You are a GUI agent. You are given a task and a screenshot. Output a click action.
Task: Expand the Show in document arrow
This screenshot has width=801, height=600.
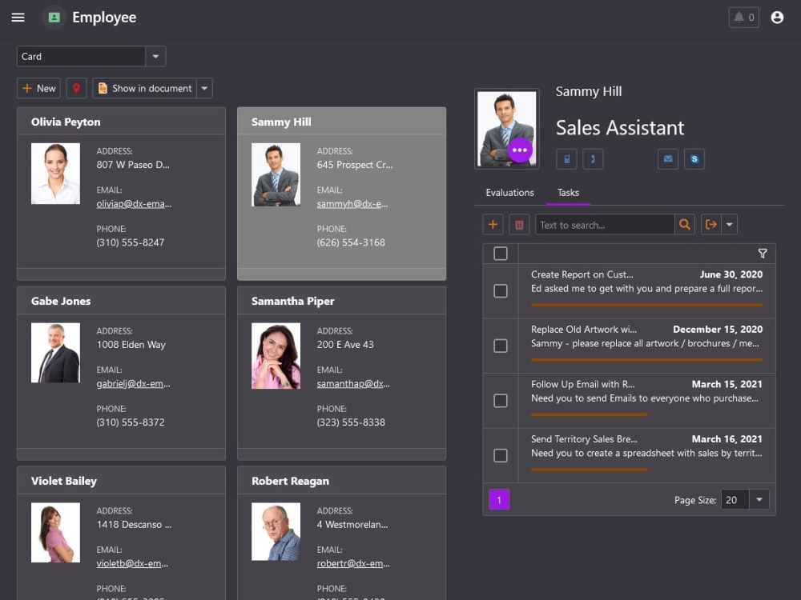[x=204, y=88]
